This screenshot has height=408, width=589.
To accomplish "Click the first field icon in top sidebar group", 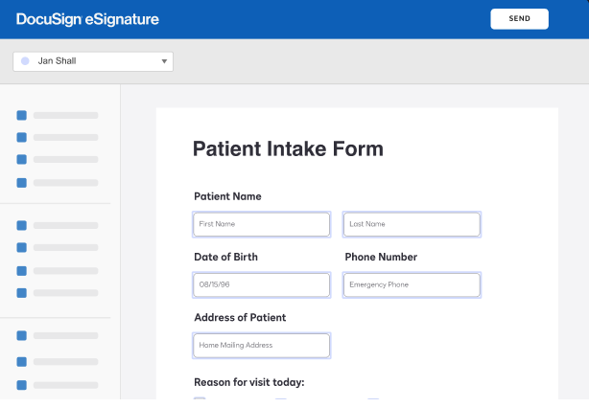I will [x=22, y=115].
